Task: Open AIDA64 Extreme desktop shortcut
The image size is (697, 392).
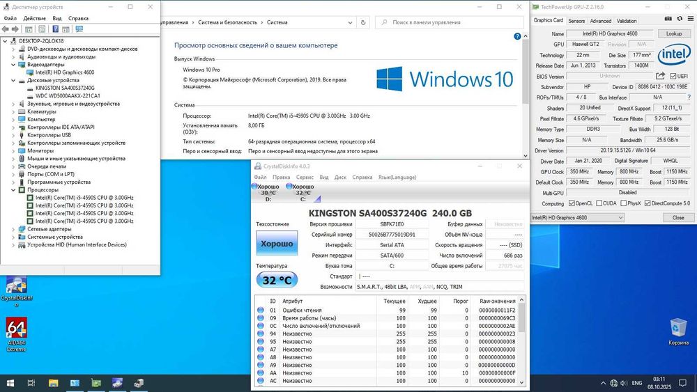Action: pos(17,334)
